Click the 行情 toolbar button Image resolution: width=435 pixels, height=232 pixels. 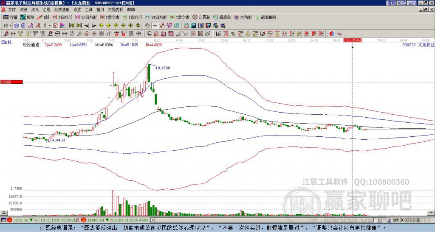tap(11, 17)
